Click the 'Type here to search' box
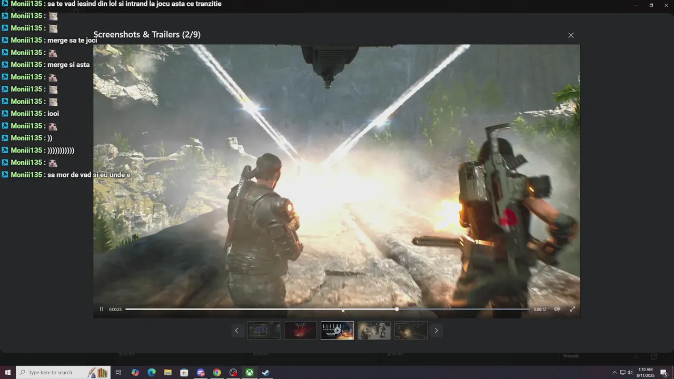Viewport: 674px width, 379px height. click(63, 373)
